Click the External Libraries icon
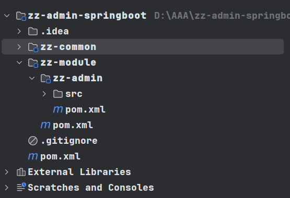The height and width of the screenshot is (198, 290). point(21,172)
